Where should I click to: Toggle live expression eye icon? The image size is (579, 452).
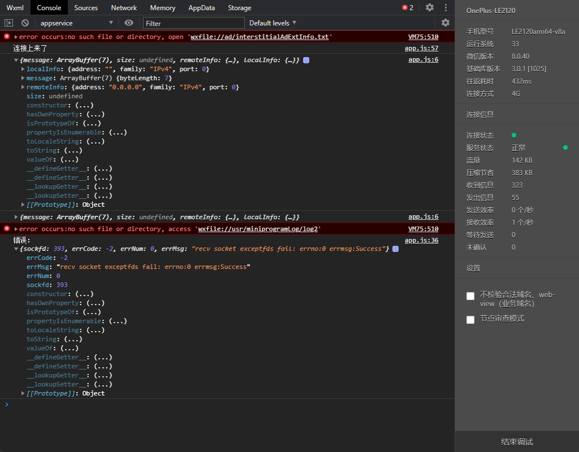click(x=128, y=23)
